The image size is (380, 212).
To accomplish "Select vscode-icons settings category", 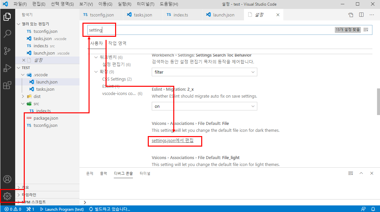I will (122, 93).
